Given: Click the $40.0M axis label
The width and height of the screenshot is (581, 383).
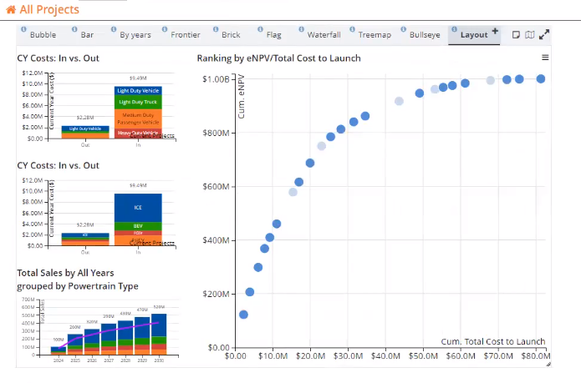Looking at the screenshot, I should click(385, 356).
